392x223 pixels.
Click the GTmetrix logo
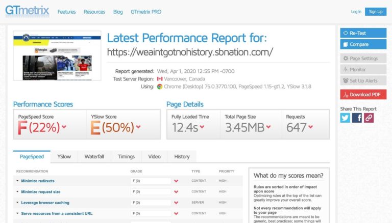[27, 11]
